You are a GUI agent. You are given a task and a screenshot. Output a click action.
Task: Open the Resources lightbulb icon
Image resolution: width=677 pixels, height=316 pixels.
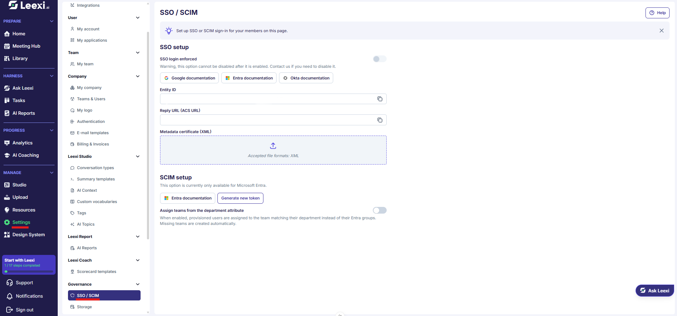(7, 210)
